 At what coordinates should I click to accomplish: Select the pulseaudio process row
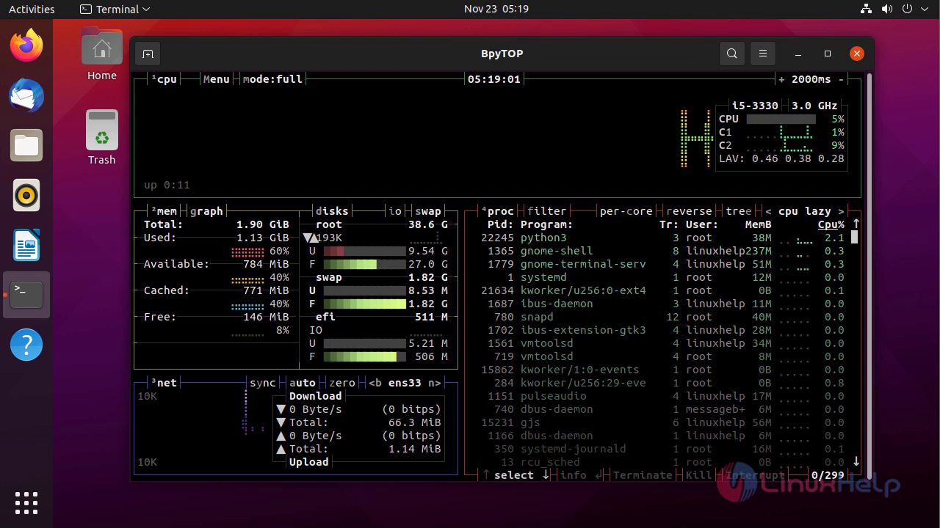pyautogui.click(x=662, y=396)
